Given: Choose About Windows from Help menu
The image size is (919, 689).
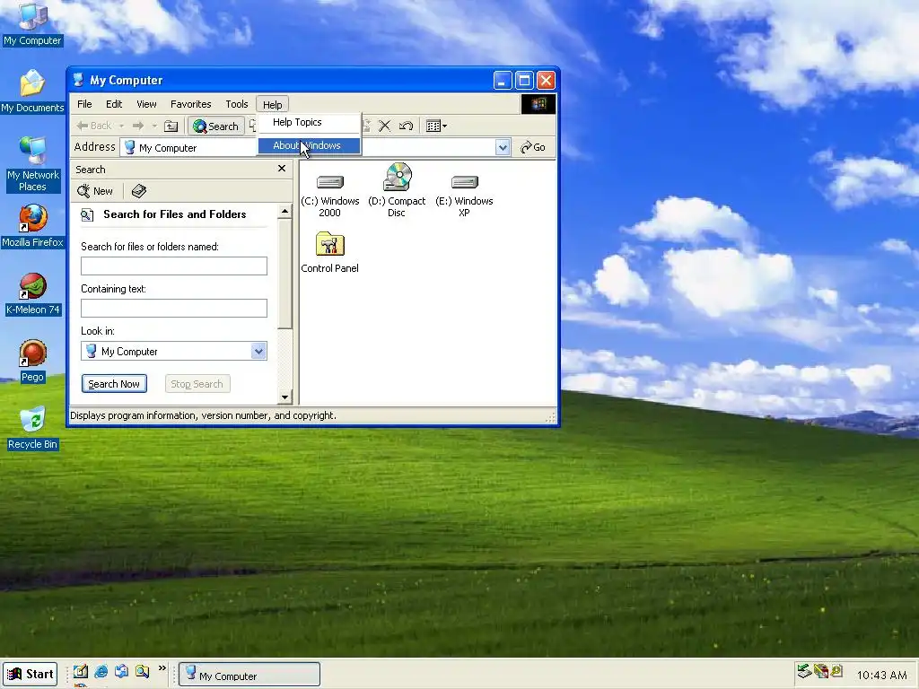Looking at the screenshot, I should (310, 145).
